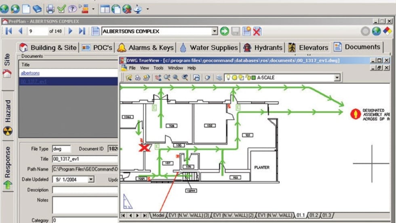
Task: Open the A-SCALE layer dropdown
Action: pyautogui.click(x=337, y=78)
